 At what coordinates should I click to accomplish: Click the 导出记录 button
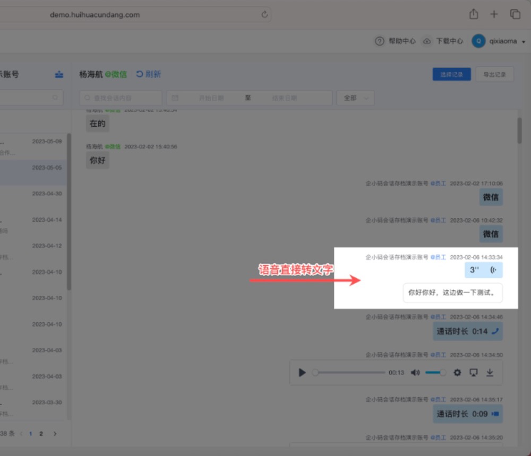(494, 75)
